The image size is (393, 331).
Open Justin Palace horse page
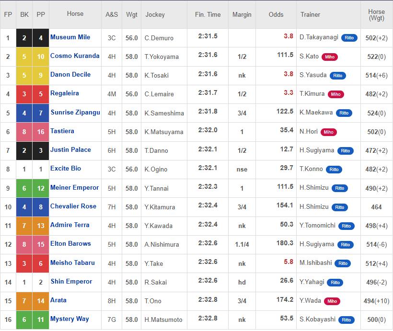click(x=70, y=150)
